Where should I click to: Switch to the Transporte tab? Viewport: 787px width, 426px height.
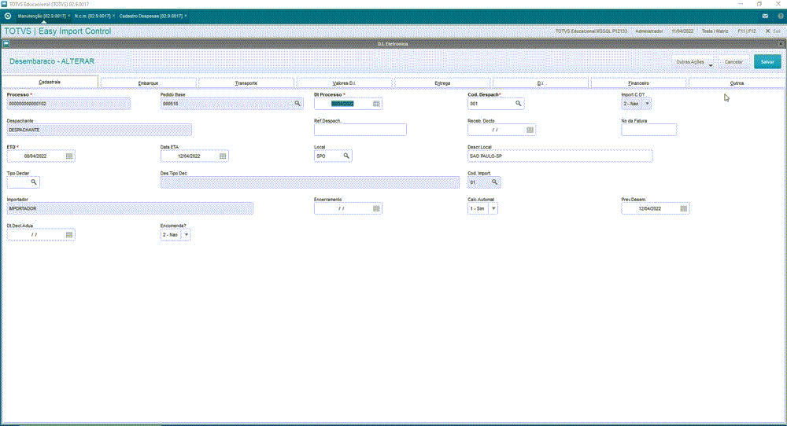(246, 83)
